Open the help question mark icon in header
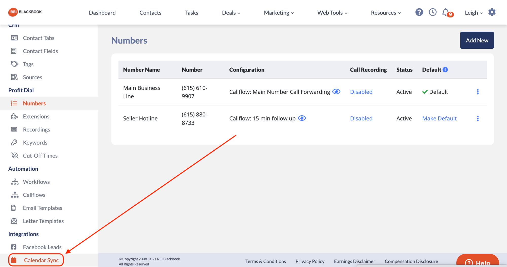Screen dimensions: 507x267 pos(419,12)
